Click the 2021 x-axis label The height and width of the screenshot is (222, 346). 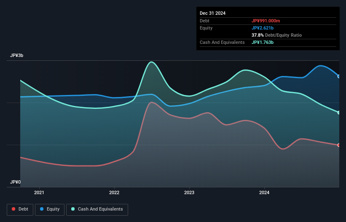tap(39, 192)
